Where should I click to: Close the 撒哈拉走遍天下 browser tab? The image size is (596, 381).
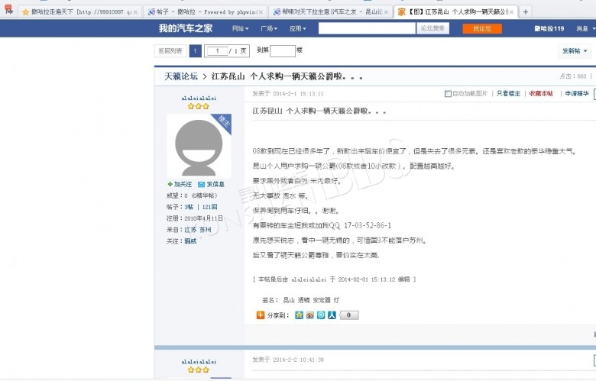[136, 12]
